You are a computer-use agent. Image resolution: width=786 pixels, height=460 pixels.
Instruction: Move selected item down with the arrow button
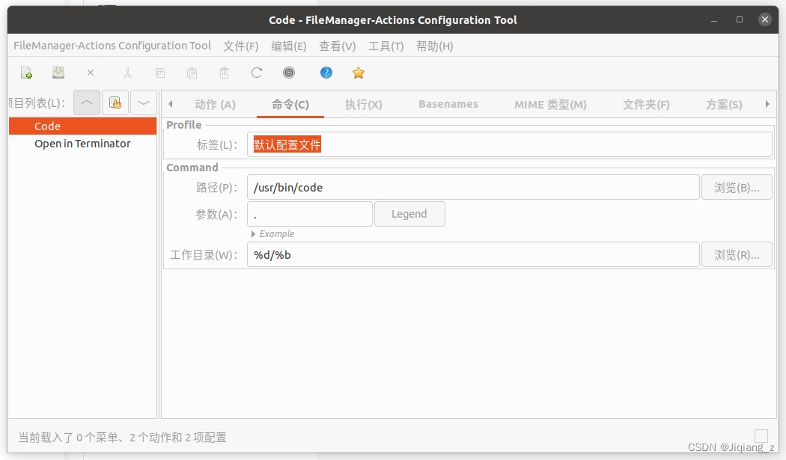pos(143,102)
